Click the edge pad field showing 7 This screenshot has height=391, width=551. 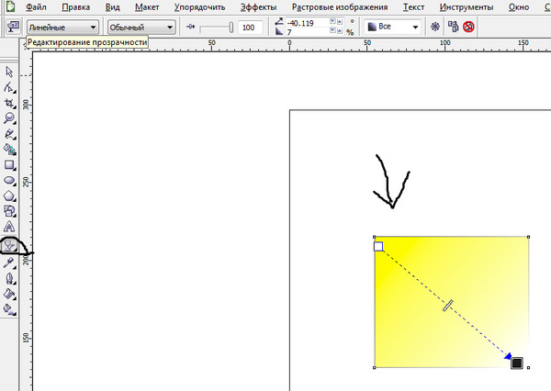pos(307,32)
